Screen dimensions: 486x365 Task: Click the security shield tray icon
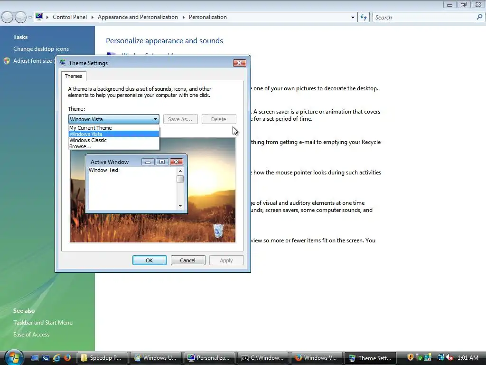(x=411, y=357)
